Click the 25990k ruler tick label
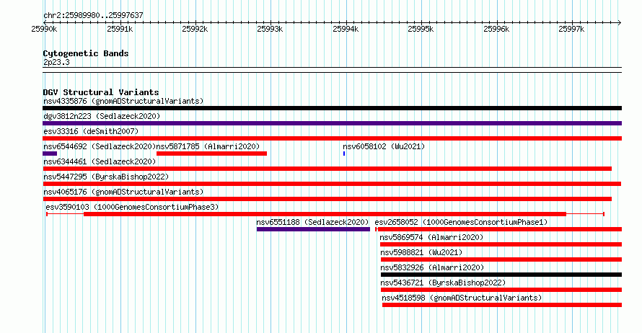The image size is (642, 333). 44,29
